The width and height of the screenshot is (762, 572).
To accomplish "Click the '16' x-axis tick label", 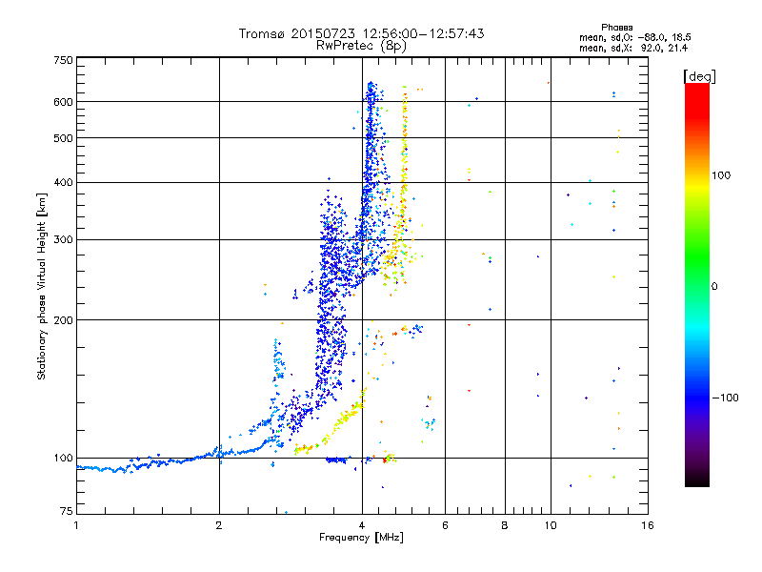I will (x=648, y=525).
